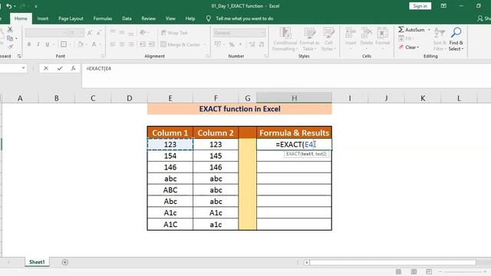Screen dimensions: 491x276
Task: Toggle Underline formatting
Action: pyautogui.click(x=48, y=44)
